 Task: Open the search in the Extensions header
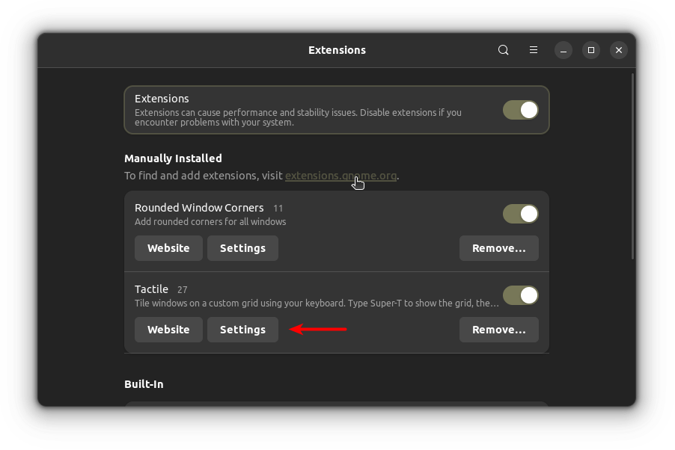[x=503, y=50]
